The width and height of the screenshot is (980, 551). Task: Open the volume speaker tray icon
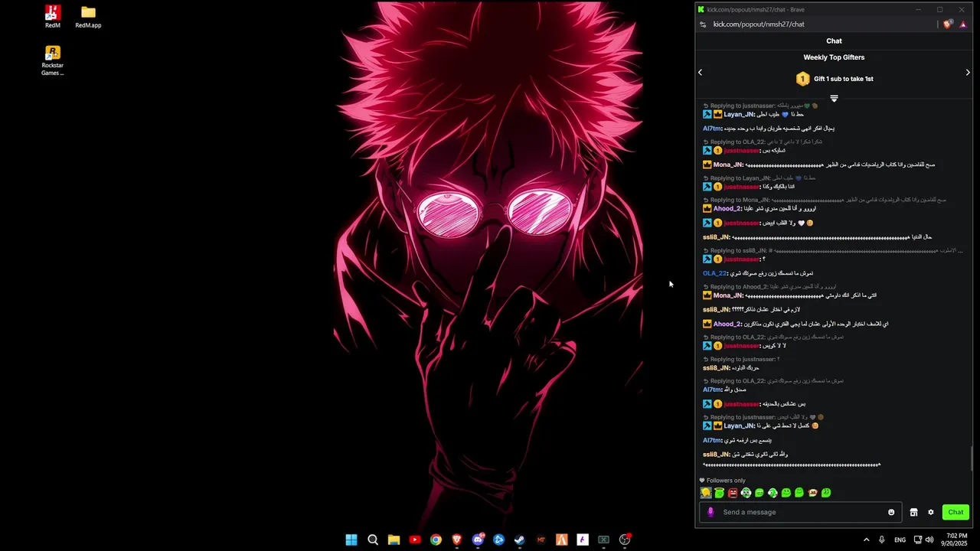(929, 540)
